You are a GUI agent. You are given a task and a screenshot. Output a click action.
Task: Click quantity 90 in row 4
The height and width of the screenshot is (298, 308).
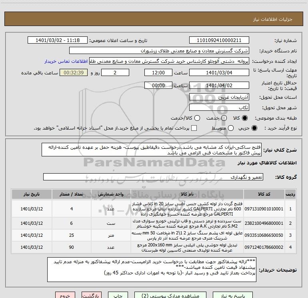pyautogui.click(x=72, y=247)
